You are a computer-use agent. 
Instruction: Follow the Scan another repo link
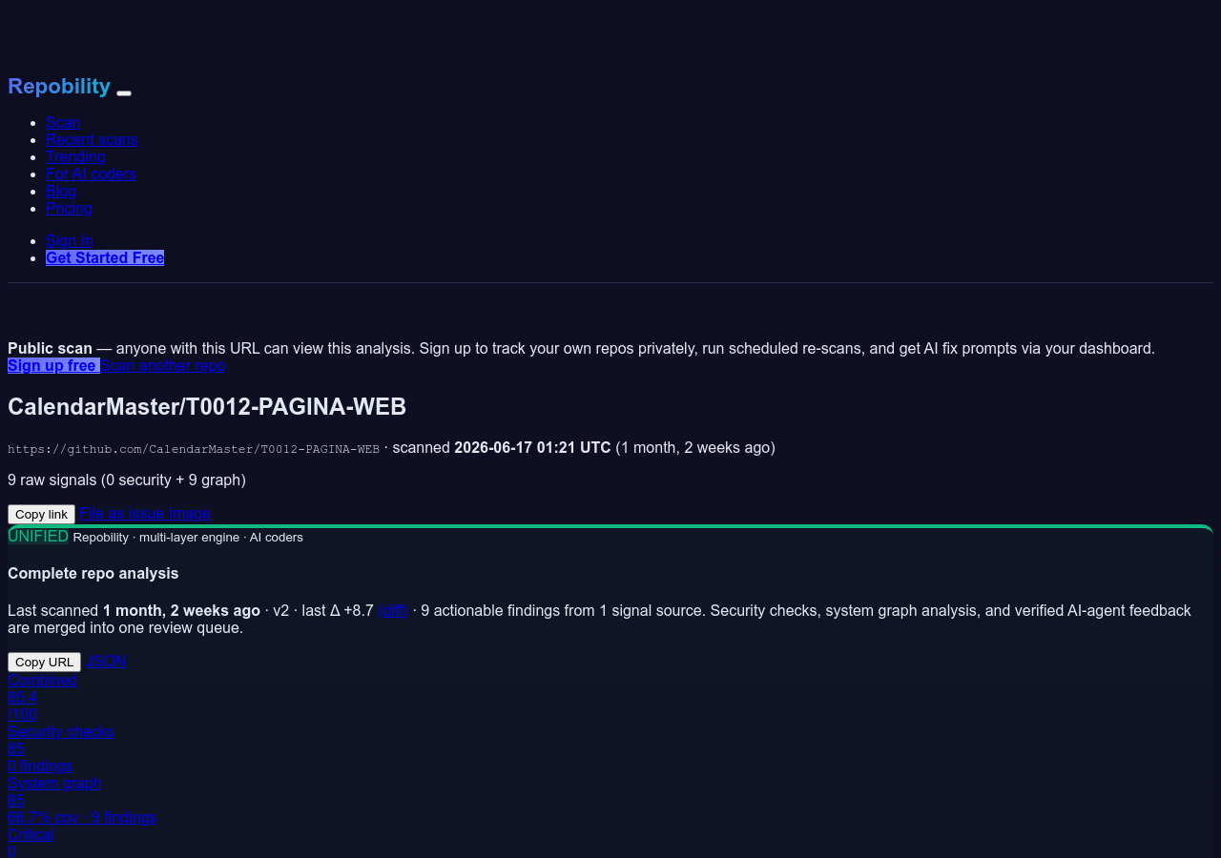click(163, 365)
